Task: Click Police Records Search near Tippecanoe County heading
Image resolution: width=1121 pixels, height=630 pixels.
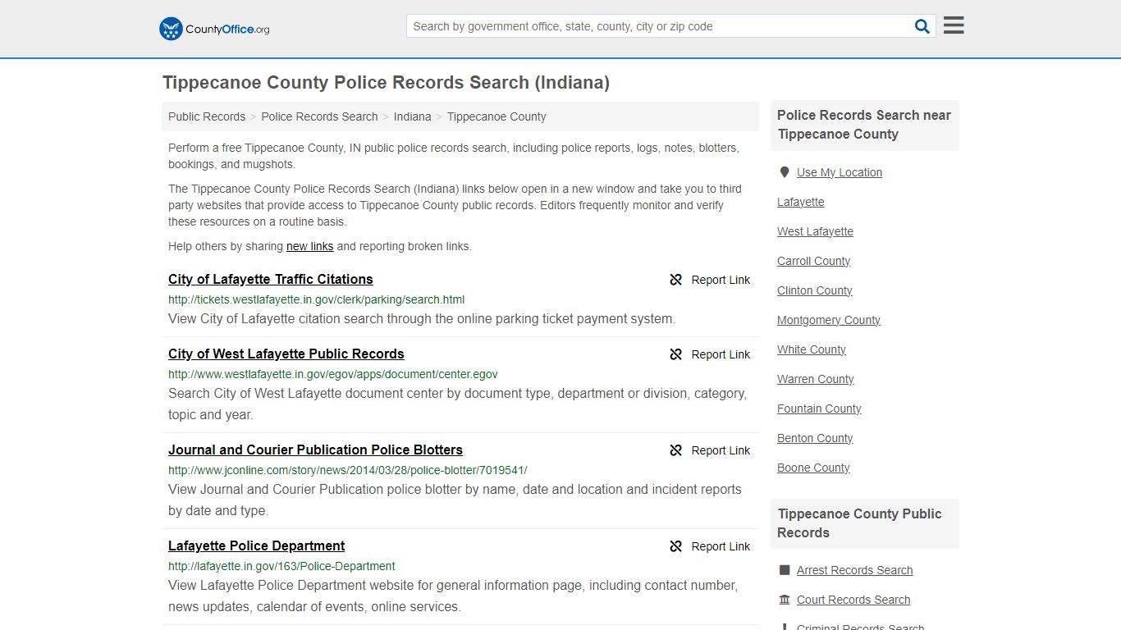Action: tap(864, 125)
